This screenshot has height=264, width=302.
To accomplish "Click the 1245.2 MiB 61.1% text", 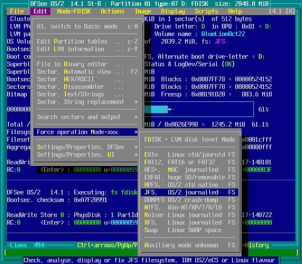I will pyautogui.click(x=240, y=124).
